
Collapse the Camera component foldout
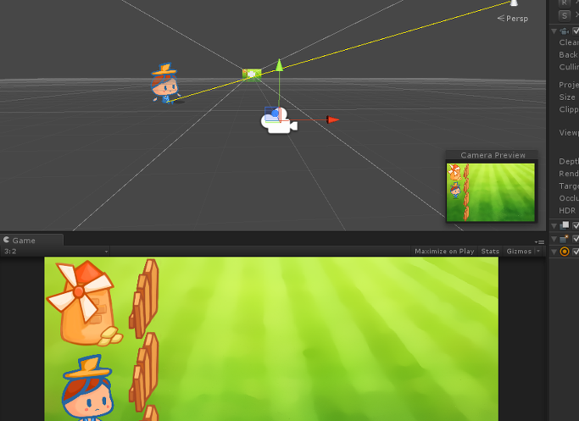coord(554,31)
